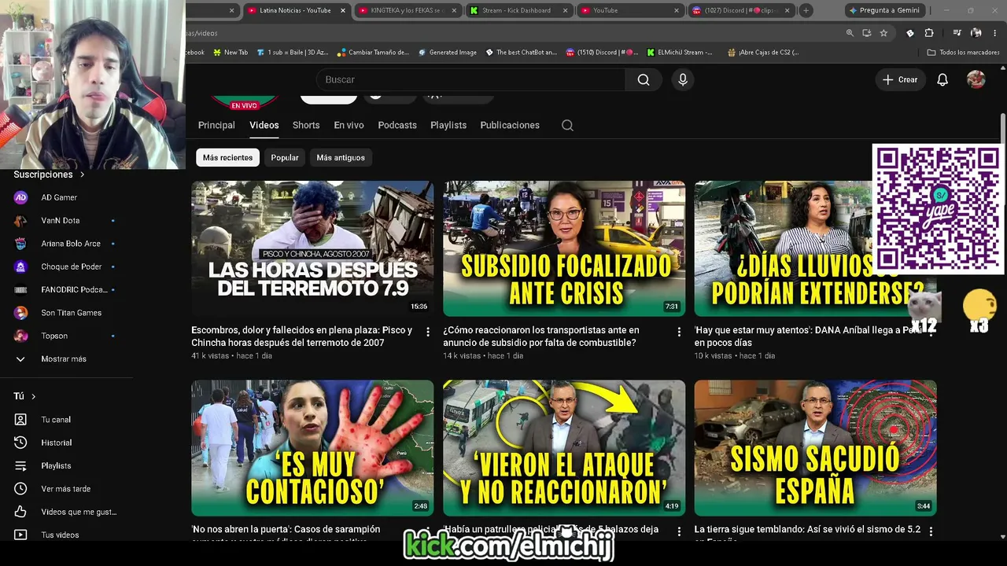Open new browser tab with plus button
1007x566 pixels.
coord(806,10)
